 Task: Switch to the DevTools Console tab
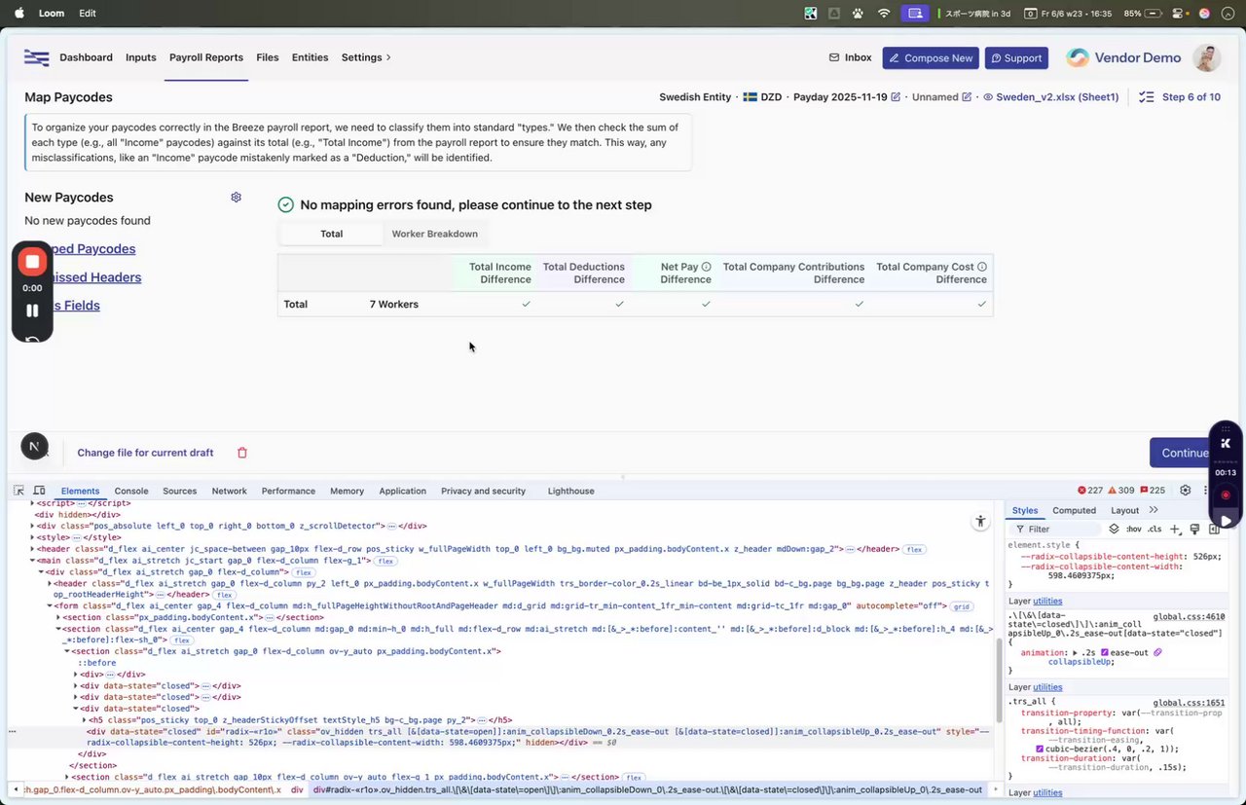131,491
